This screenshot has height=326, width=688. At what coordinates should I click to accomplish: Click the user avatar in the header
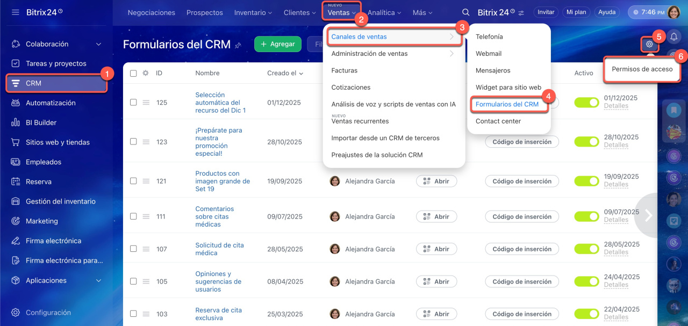pyautogui.click(x=673, y=12)
